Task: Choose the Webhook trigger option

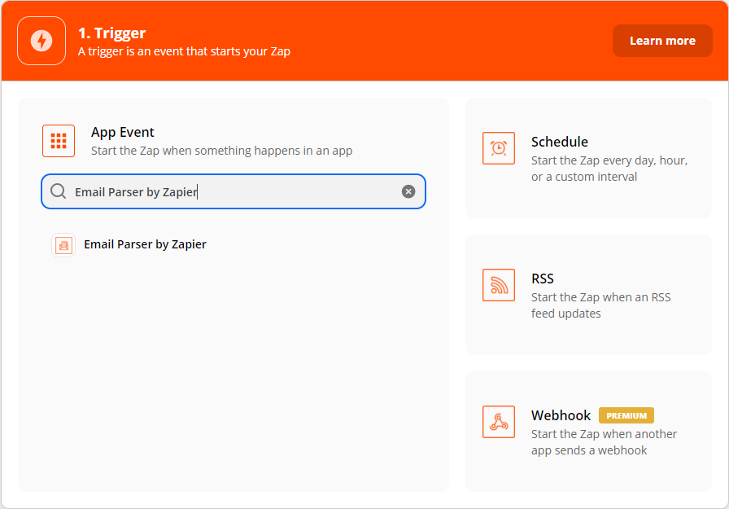Action: pyautogui.click(x=588, y=432)
